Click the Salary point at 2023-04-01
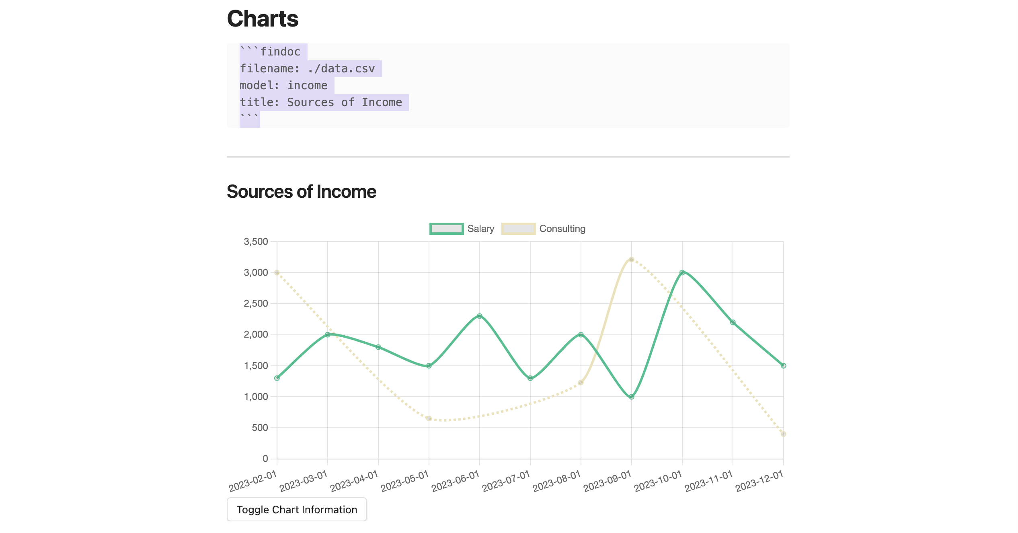 coord(378,347)
